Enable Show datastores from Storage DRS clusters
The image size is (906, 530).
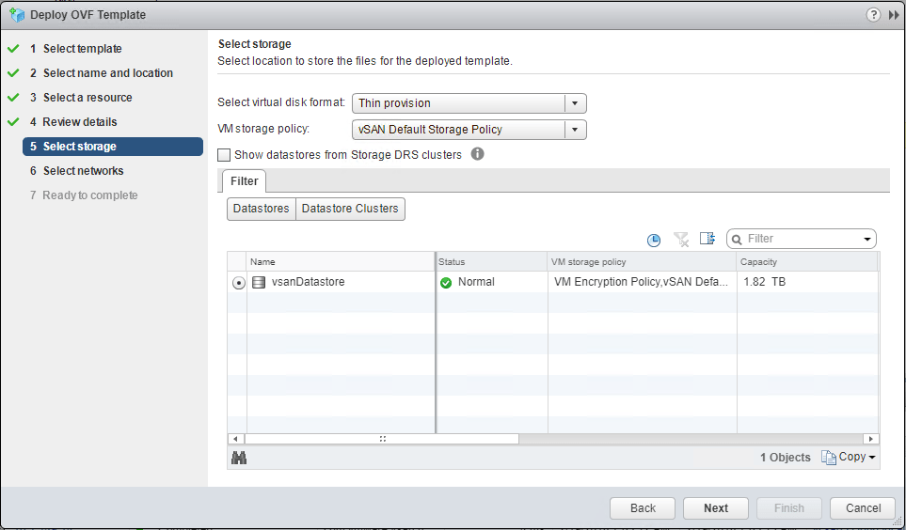(224, 155)
